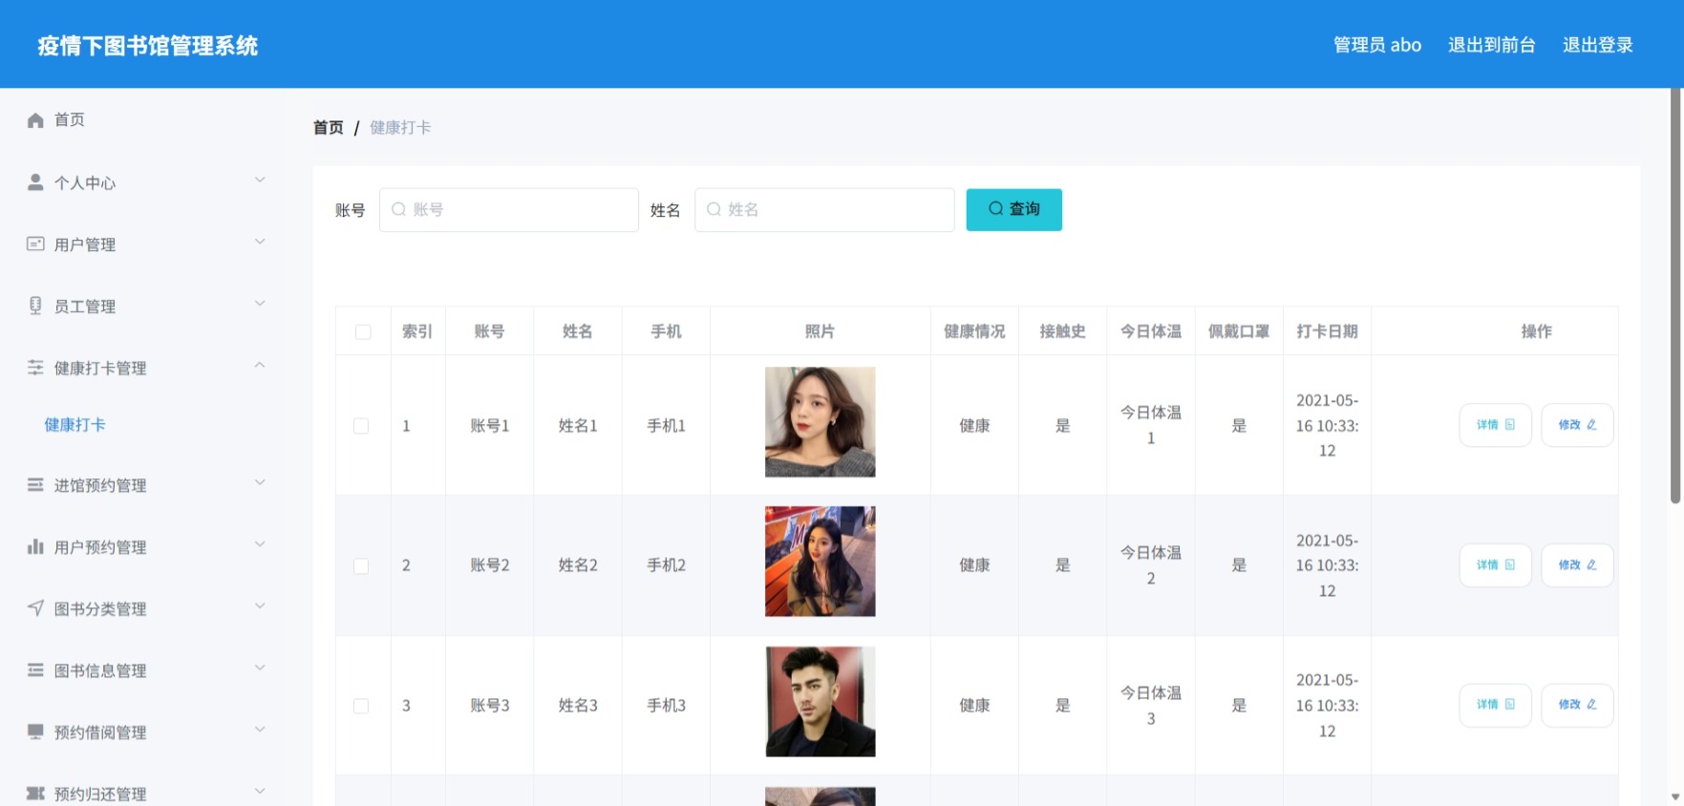Viewport: 1684px width, 806px height.
Task: Click 修改 for row 账号1
Action: click(x=1578, y=425)
